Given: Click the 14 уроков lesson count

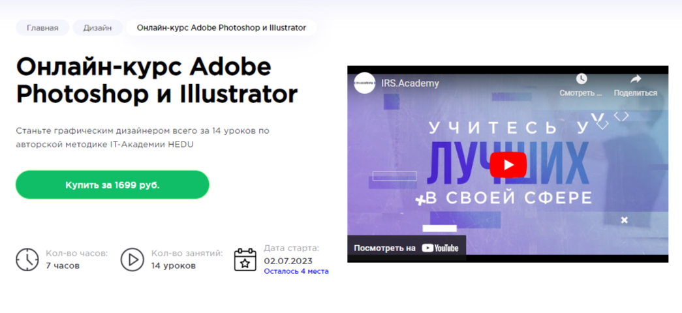Looking at the screenshot, I should coord(174,265).
